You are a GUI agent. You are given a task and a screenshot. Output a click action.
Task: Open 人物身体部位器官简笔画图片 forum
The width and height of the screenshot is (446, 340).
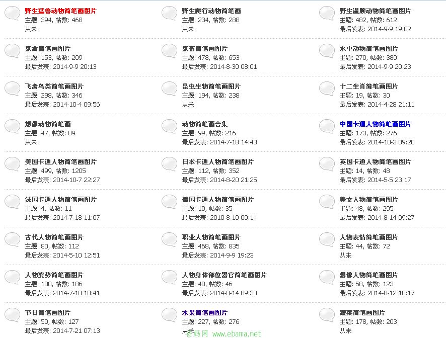[224, 275]
